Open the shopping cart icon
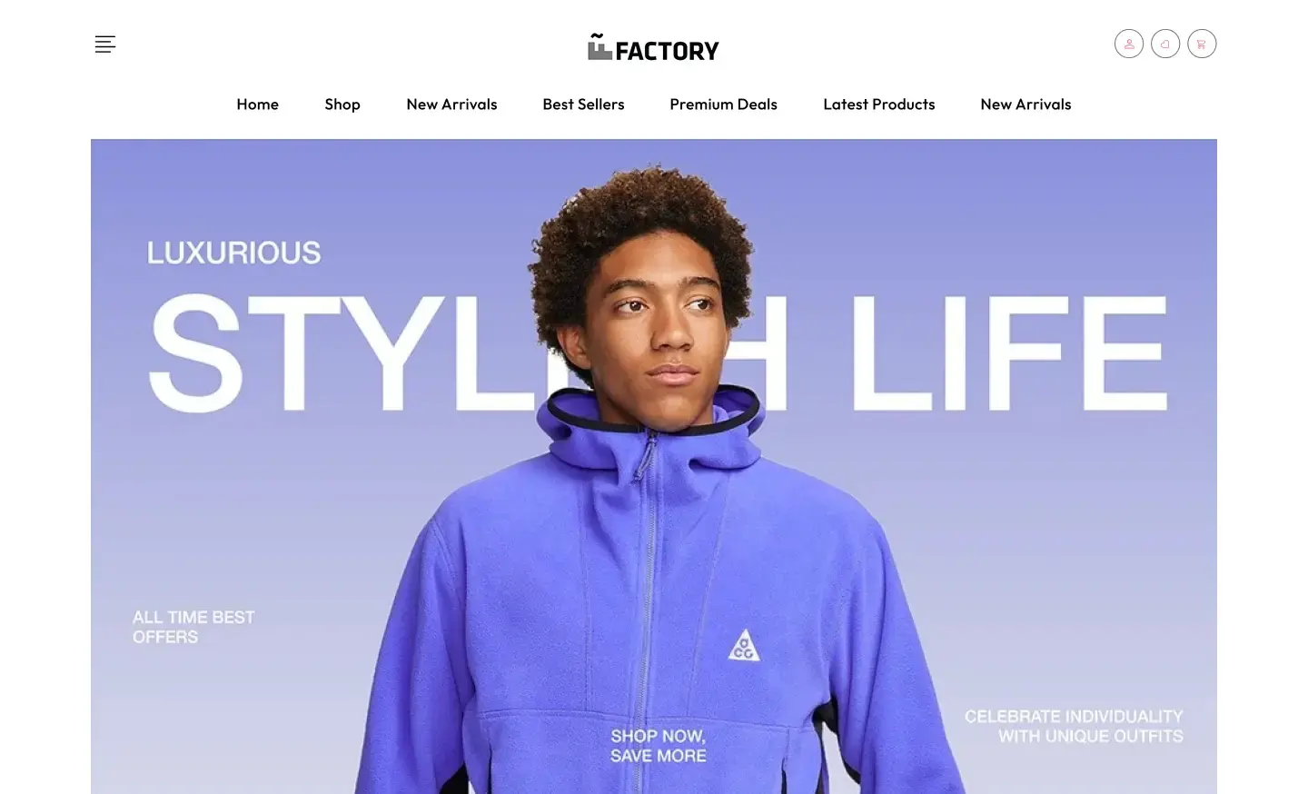The width and height of the screenshot is (1308, 794). point(1202,44)
